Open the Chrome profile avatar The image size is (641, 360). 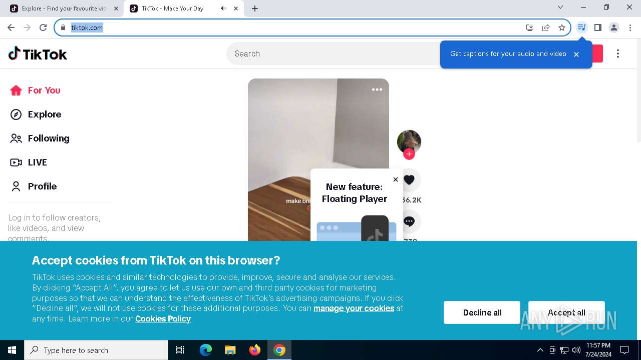[x=614, y=27]
